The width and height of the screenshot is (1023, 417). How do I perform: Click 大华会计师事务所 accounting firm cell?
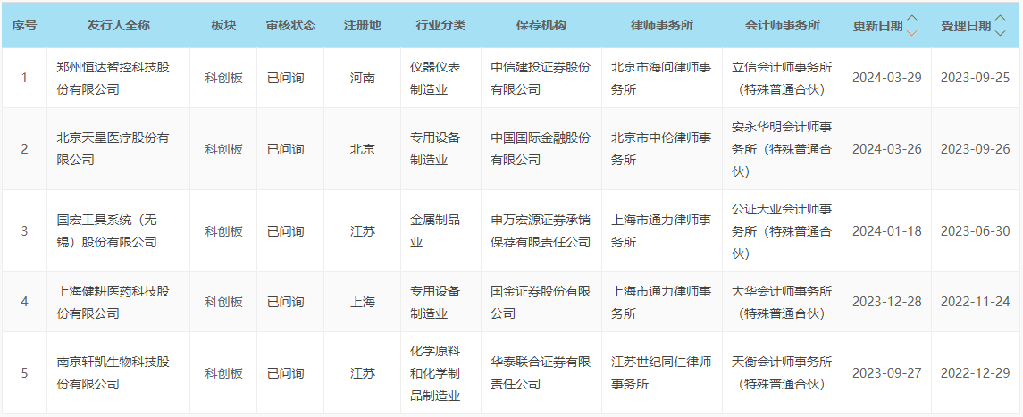783,303
